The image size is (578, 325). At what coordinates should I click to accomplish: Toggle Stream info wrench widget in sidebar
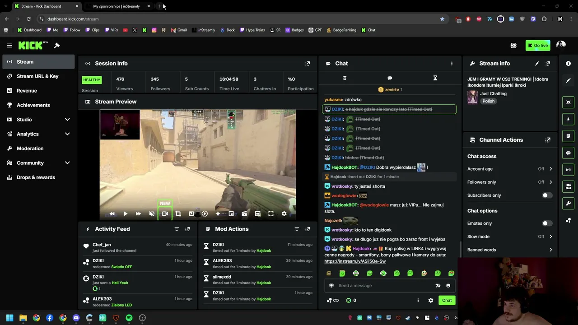(x=568, y=204)
